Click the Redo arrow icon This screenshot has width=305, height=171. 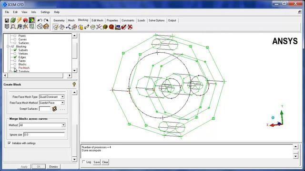pos(46,20)
